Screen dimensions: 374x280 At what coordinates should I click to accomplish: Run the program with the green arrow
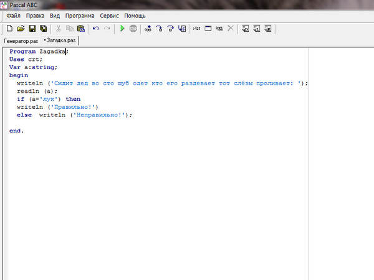(x=122, y=29)
